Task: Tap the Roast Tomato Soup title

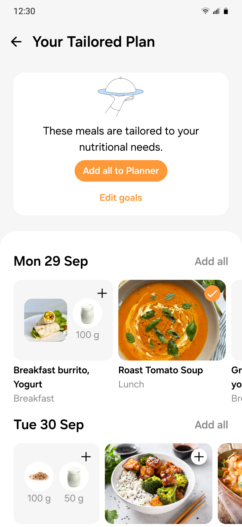Action: (161, 370)
